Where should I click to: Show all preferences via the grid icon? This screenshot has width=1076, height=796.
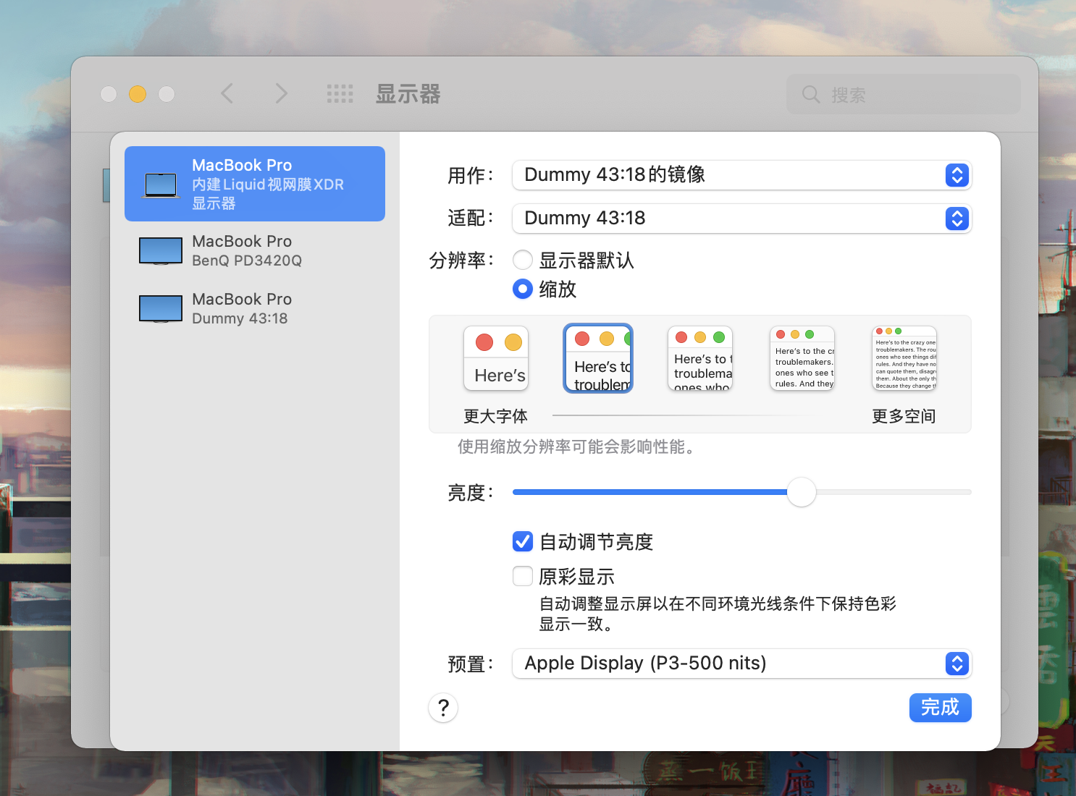[x=340, y=93]
